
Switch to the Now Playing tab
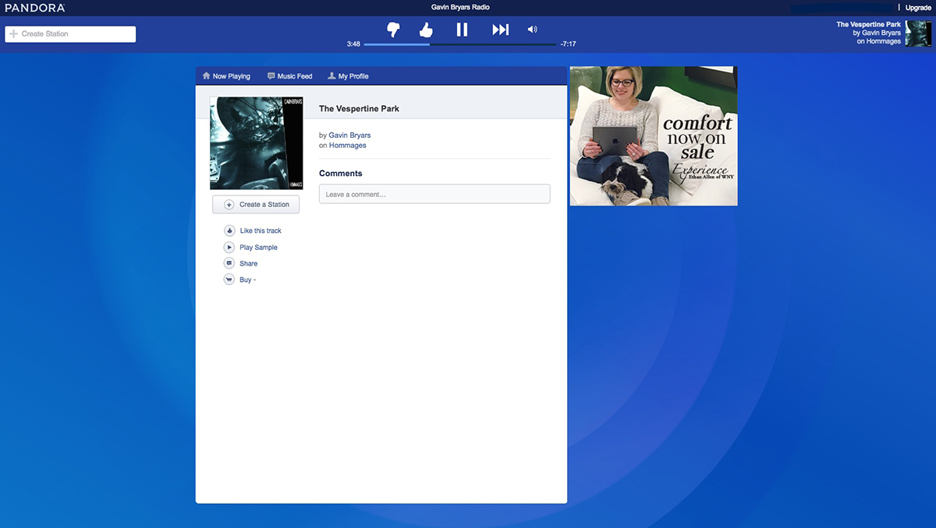pyautogui.click(x=226, y=76)
